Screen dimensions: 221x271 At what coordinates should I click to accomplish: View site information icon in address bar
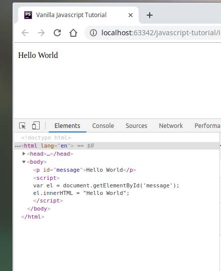[93, 33]
